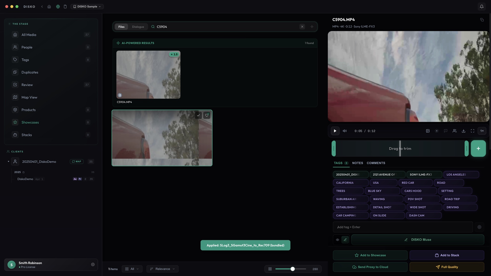This screenshot has height=276, width=491.
Task: Open the All filter dropdown
Action: coord(132,269)
